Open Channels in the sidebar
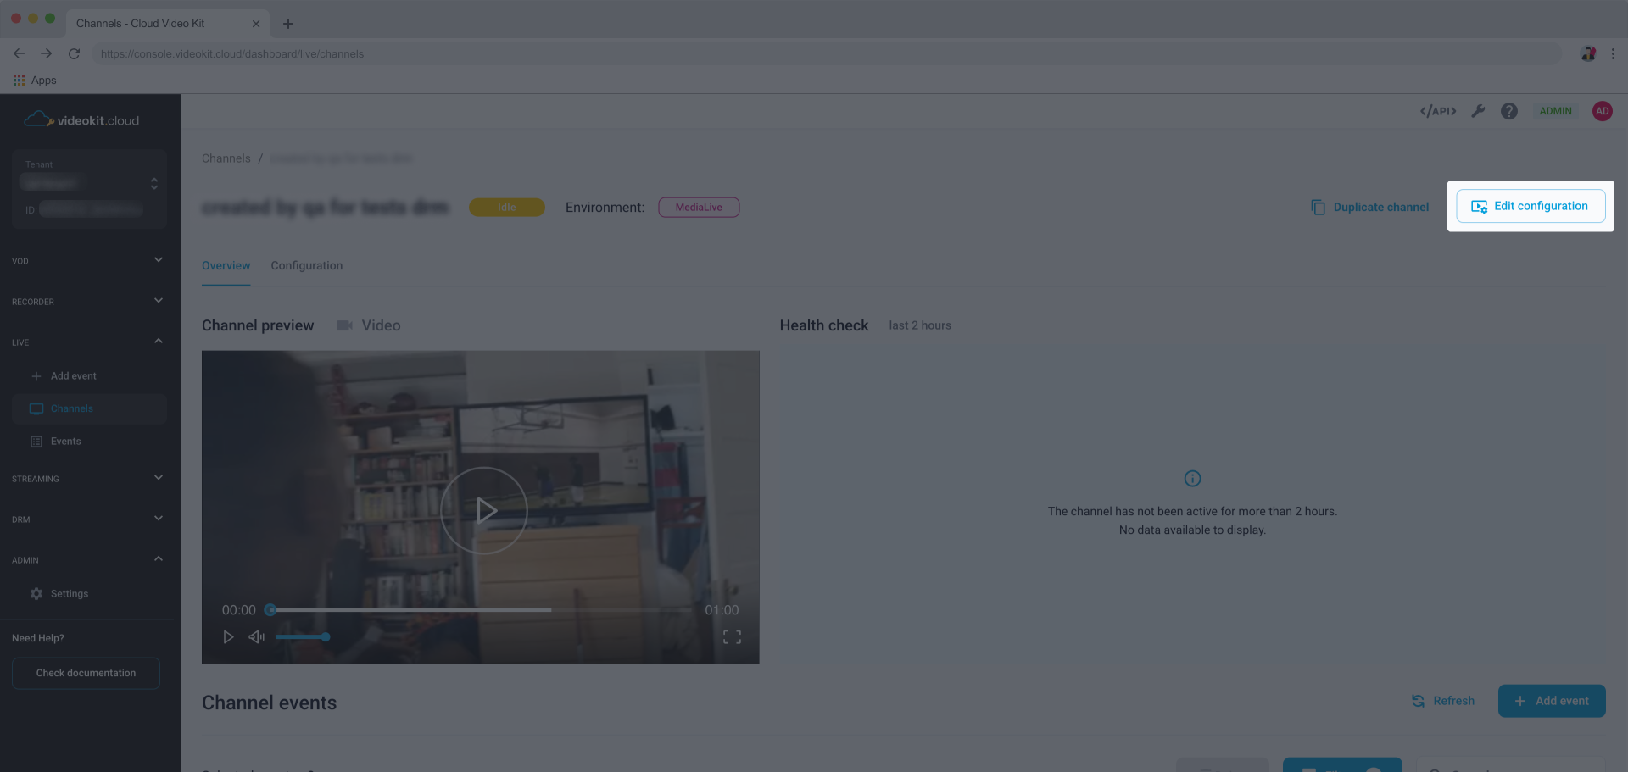The width and height of the screenshot is (1628, 772). [89, 408]
